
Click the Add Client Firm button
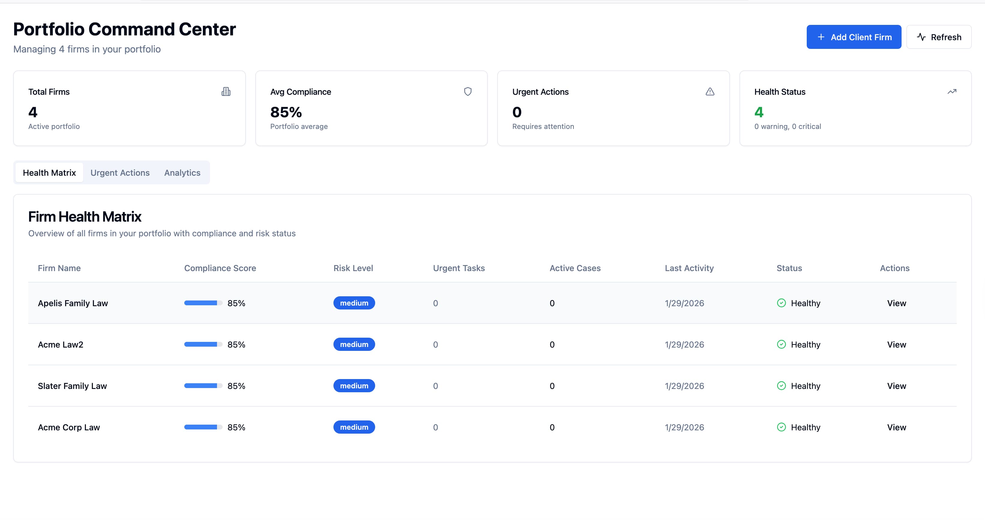click(854, 37)
